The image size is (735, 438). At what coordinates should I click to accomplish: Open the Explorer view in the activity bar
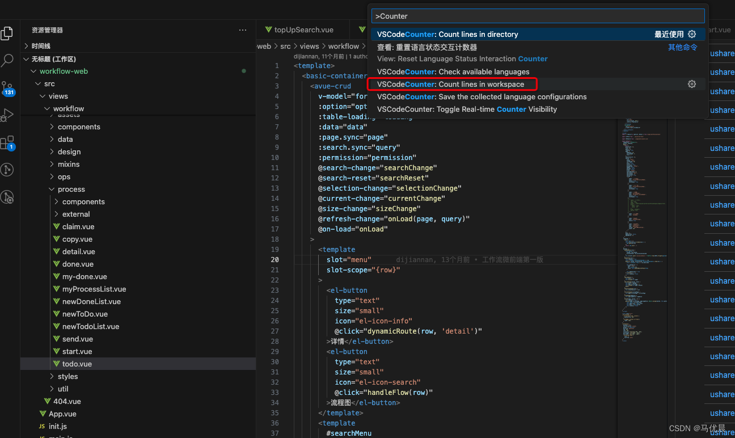click(x=7, y=32)
